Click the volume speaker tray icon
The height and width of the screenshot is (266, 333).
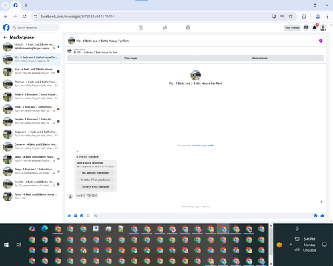coord(297,250)
